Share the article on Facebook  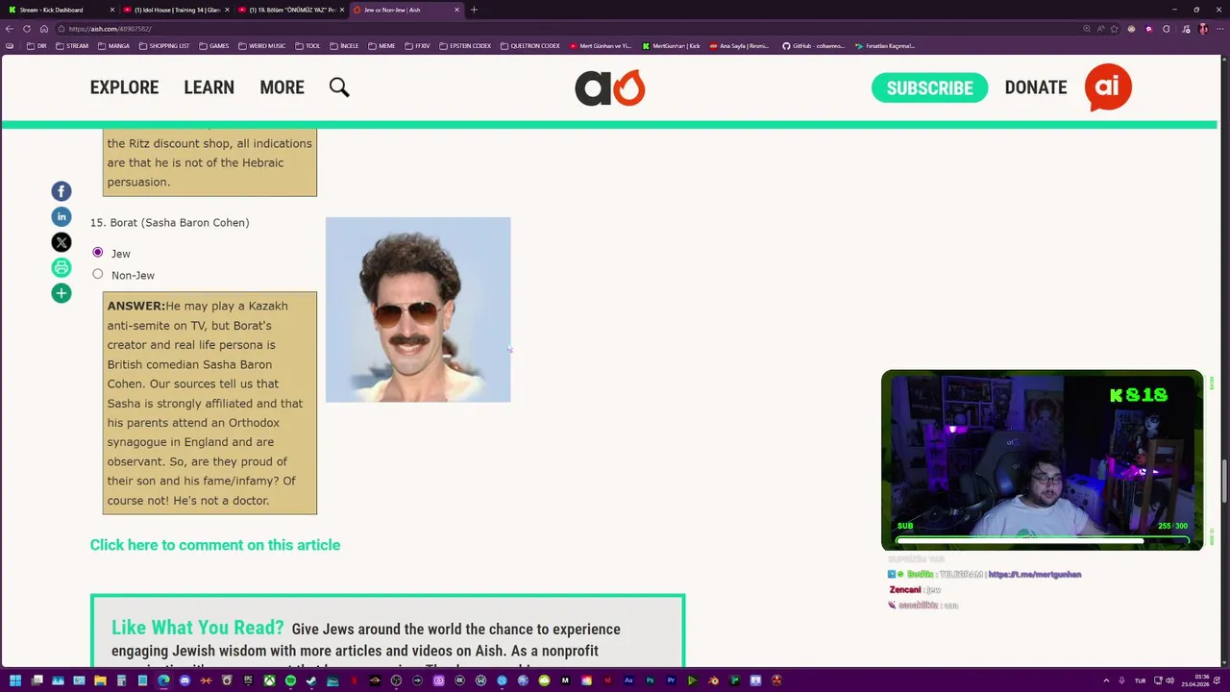(x=61, y=191)
